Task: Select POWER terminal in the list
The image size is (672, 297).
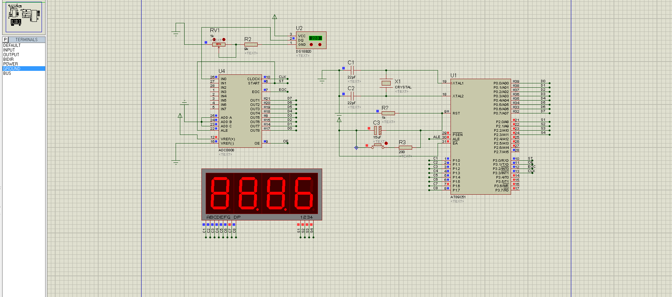Action: 10,64
